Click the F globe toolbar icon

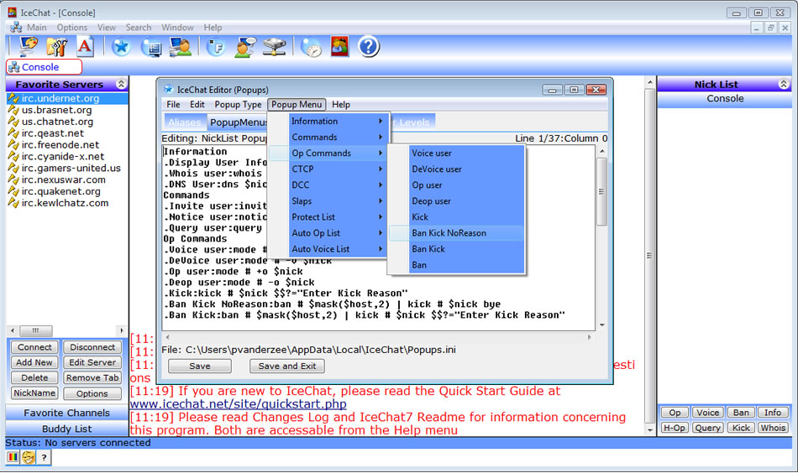click(216, 47)
